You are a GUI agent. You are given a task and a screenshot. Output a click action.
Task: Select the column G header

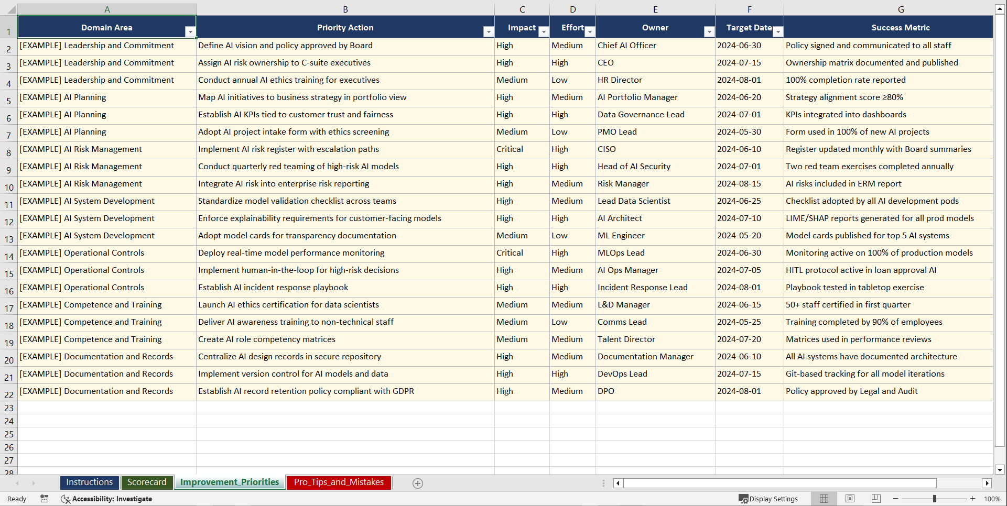[901, 9]
